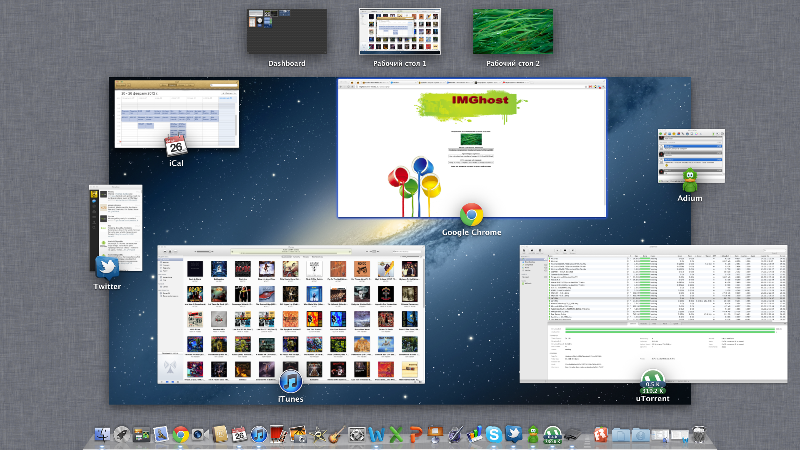Screen dimensions: 800x450
Task: Switch to Рабочий стол 1 space thumbnail
Action: [400, 31]
